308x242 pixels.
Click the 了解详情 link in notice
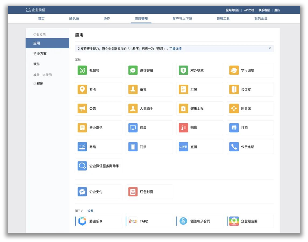[175, 49]
